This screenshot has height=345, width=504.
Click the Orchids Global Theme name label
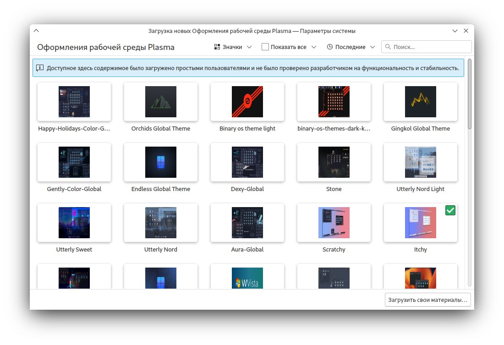point(161,129)
